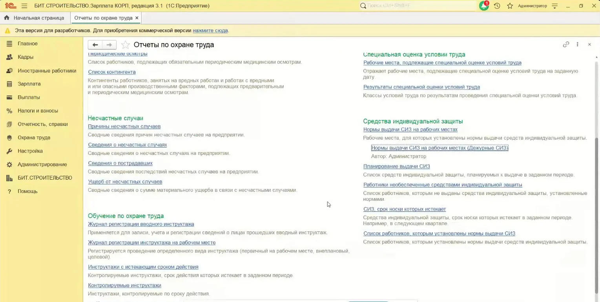Viewport: 600px width, 302px height.
Task: Open Ущерб от несчастных случаев report
Action: pyautogui.click(x=125, y=182)
